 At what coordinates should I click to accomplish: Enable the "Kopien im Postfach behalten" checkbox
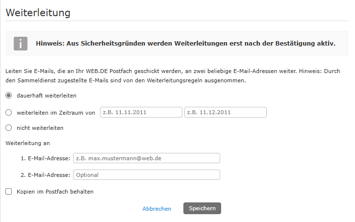(9, 192)
